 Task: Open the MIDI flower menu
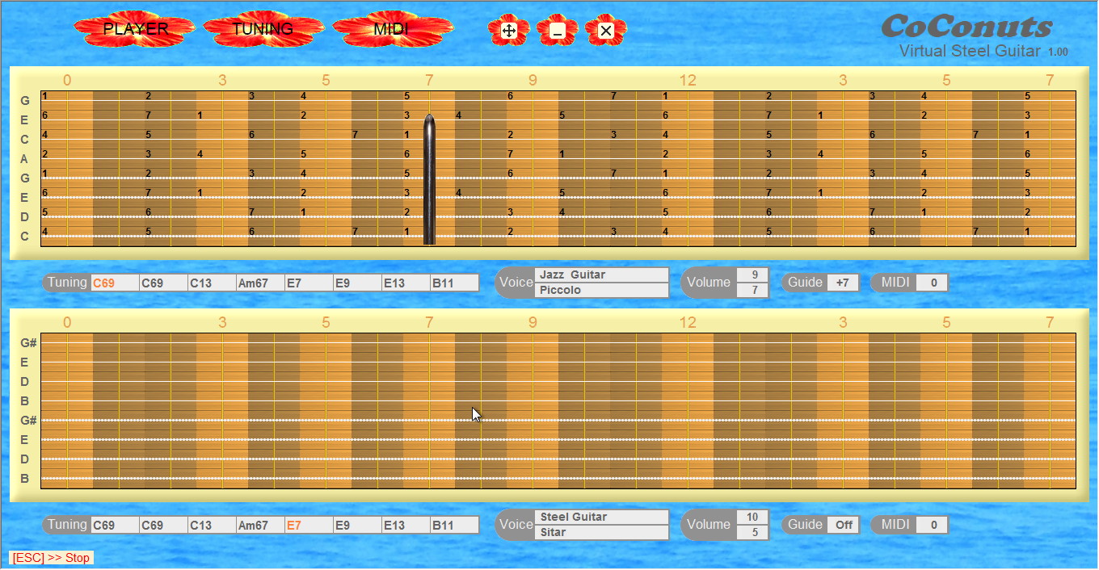(392, 30)
